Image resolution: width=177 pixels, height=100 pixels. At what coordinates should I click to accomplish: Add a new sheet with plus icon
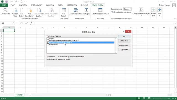tap(30, 95)
